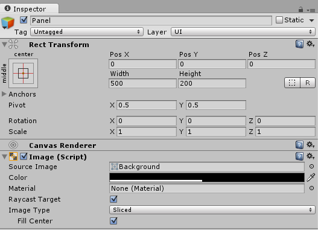Viewport: 318px width, 230px height.
Task: Open Rect Transform help reference
Action: 299,44
